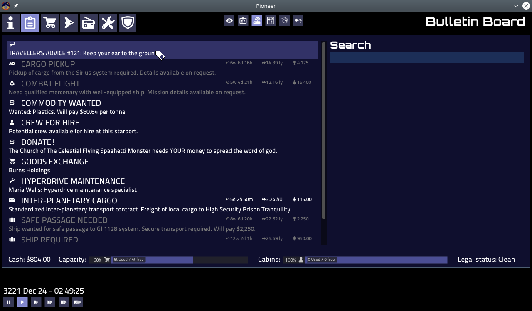This screenshot has width=532, height=311.
Task: Click the bulletin list vertical scrollbar
Action: coord(324,130)
